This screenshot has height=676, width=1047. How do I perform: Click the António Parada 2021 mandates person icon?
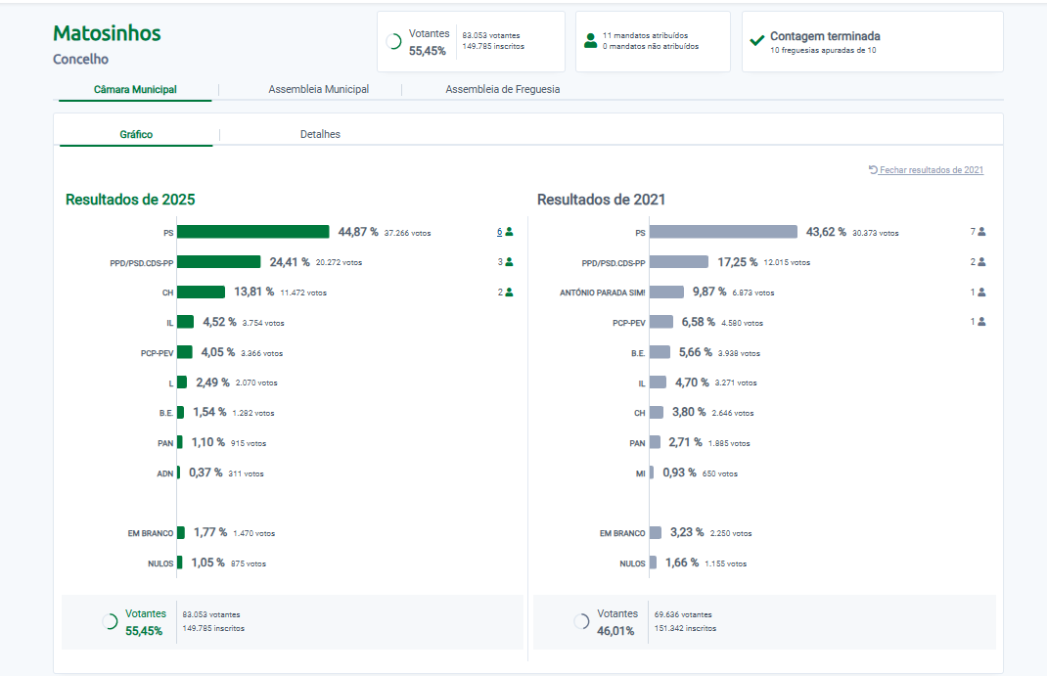[x=981, y=292]
